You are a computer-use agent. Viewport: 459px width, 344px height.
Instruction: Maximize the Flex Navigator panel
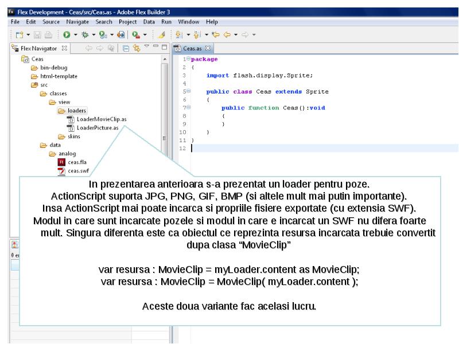[x=164, y=47]
